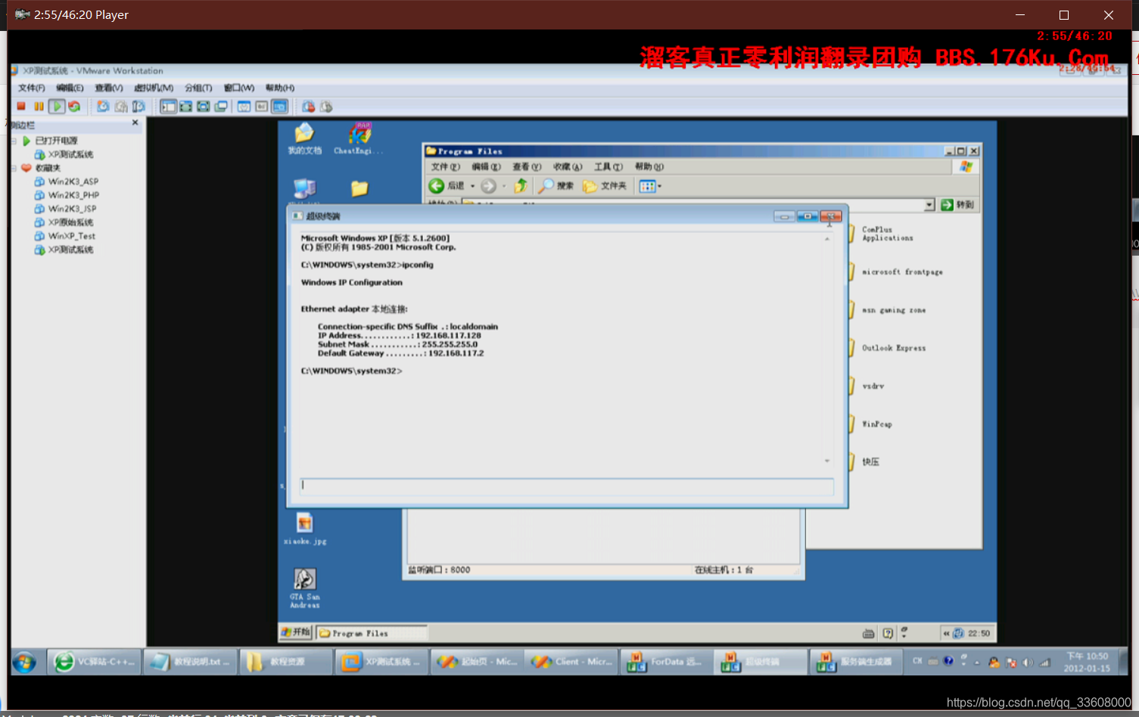Viewport: 1139px width, 717px height.
Task: Click the orange suspend (pause) button in VMware toolbar
Action: coord(39,107)
